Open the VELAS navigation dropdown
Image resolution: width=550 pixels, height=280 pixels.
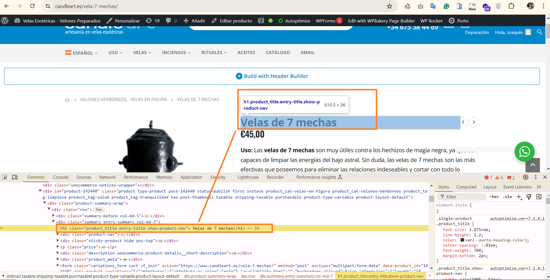click(x=142, y=52)
